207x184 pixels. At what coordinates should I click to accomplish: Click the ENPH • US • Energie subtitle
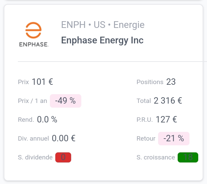pyautogui.click(x=102, y=25)
